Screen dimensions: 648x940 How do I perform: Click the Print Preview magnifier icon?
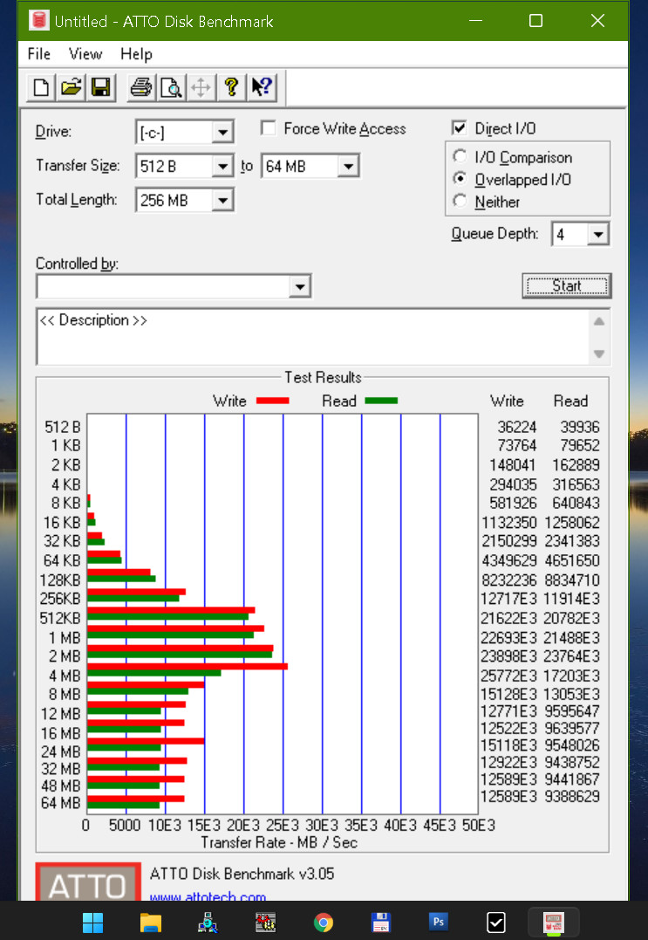[171, 87]
